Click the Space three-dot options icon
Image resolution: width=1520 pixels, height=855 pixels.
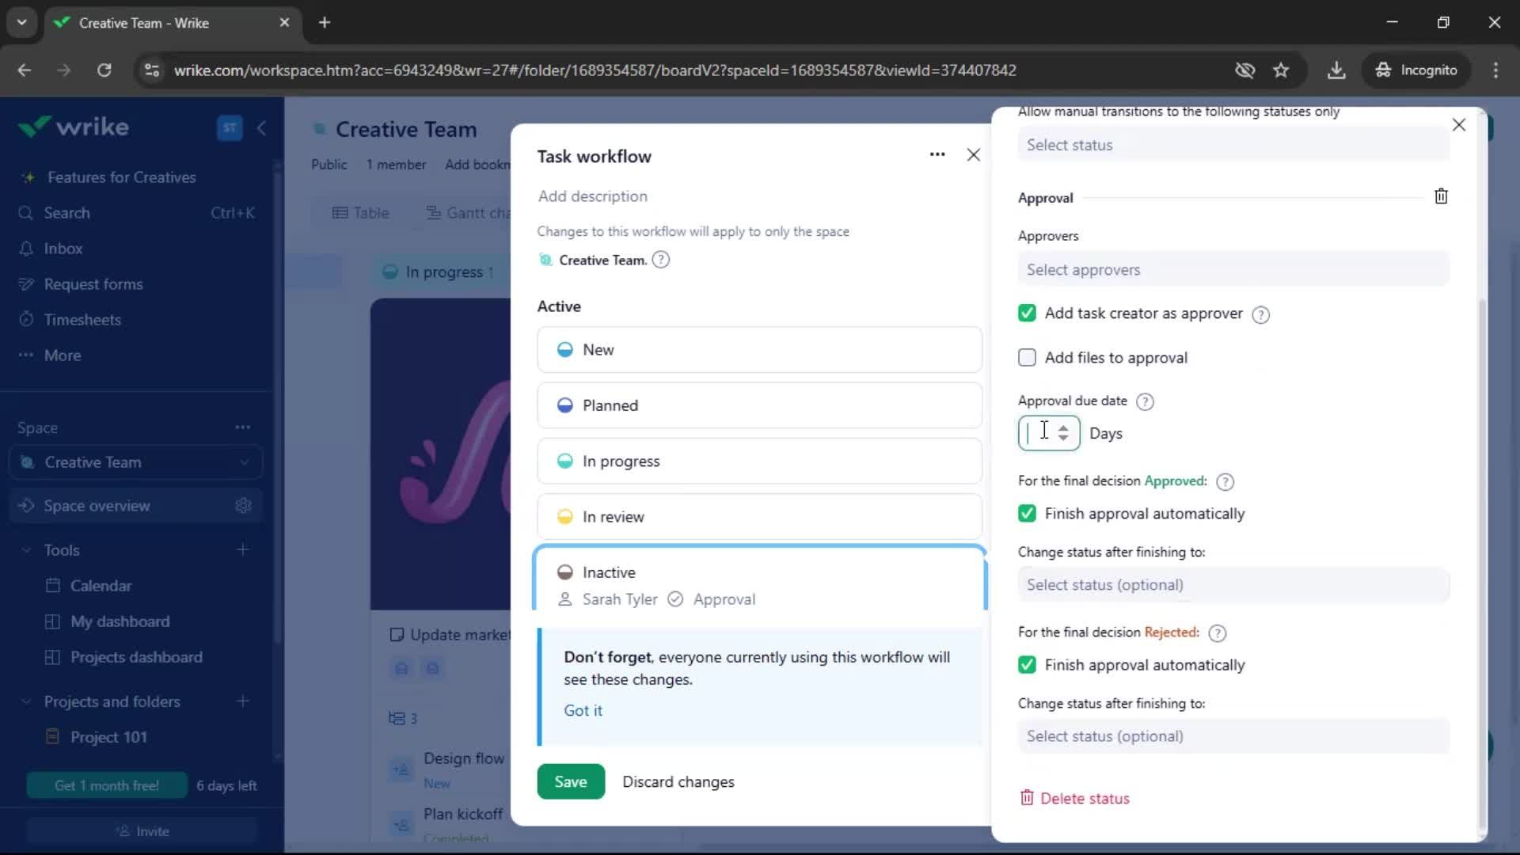click(242, 427)
